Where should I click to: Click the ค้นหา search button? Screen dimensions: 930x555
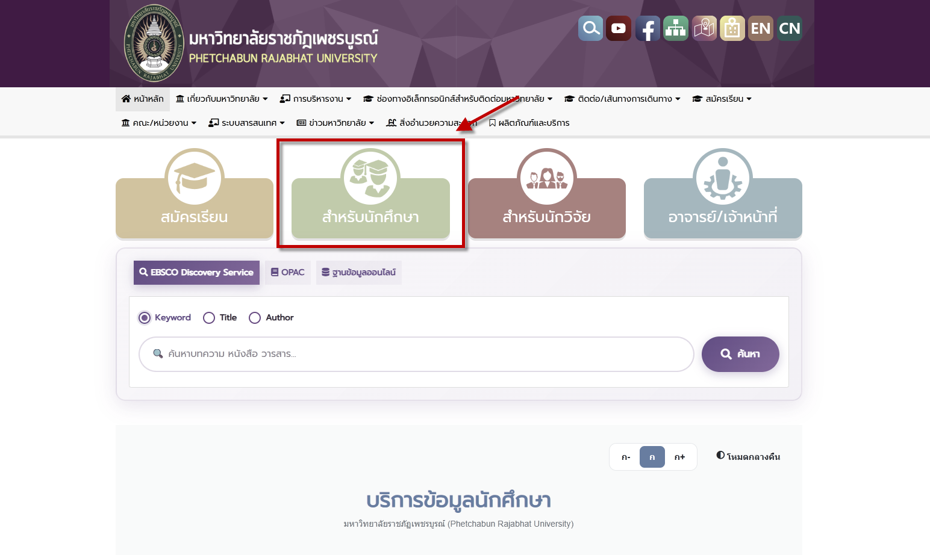tap(740, 354)
